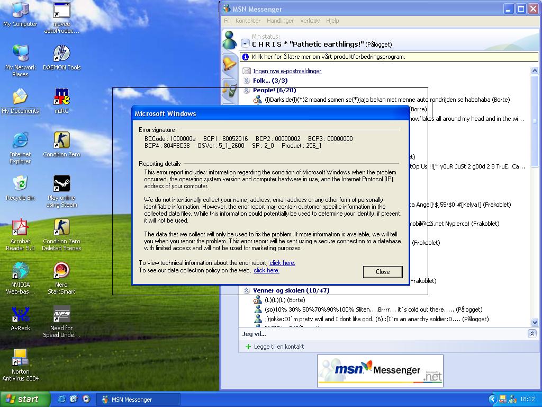542x407 pixels.
Task: Click the info icon in product improvement bar
Action: [245, 57]
